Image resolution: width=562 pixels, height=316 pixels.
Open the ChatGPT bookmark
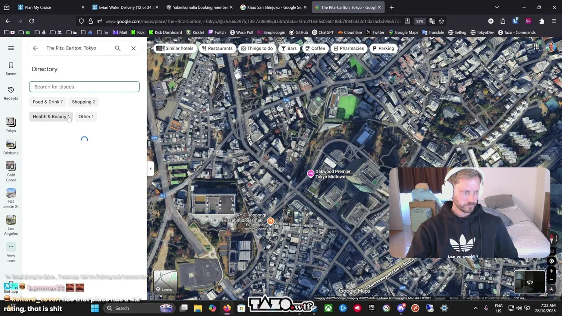323,32
